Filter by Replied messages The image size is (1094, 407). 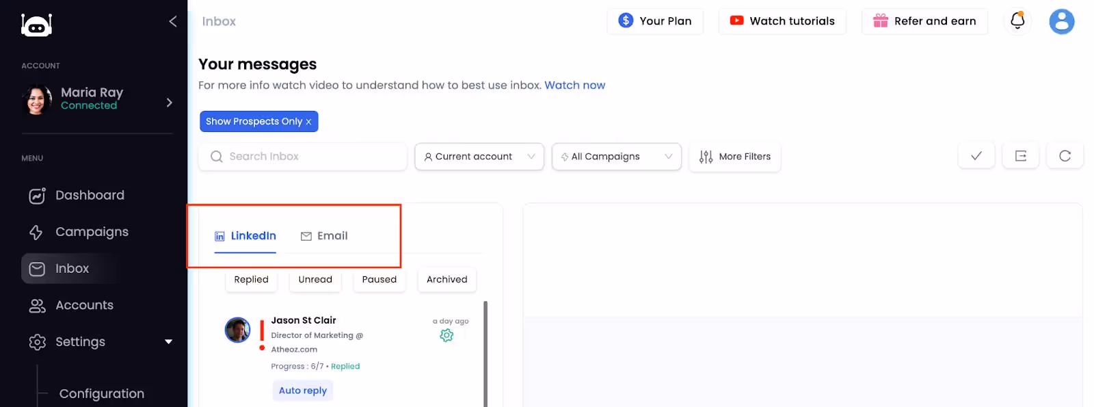[252, 280]
